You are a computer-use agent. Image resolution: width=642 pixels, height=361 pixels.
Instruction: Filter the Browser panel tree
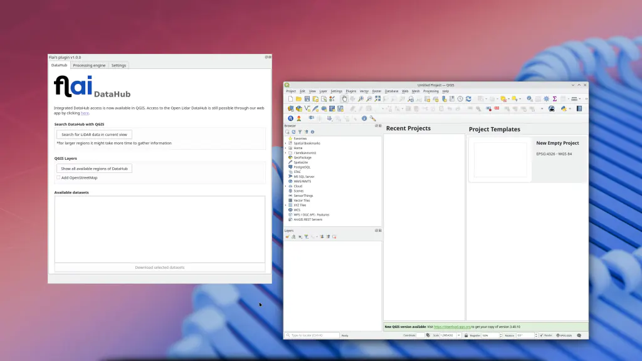point(300,132)
